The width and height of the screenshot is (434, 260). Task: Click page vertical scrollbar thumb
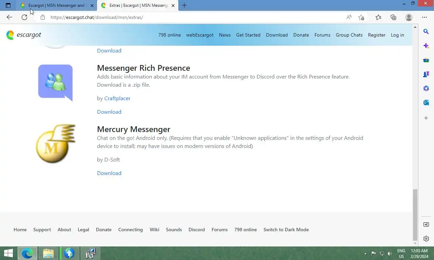(x=415, y=214)
